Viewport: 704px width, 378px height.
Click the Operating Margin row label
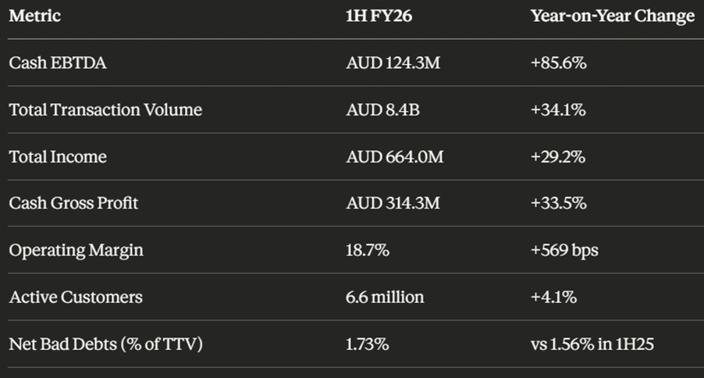coord(76,251)
